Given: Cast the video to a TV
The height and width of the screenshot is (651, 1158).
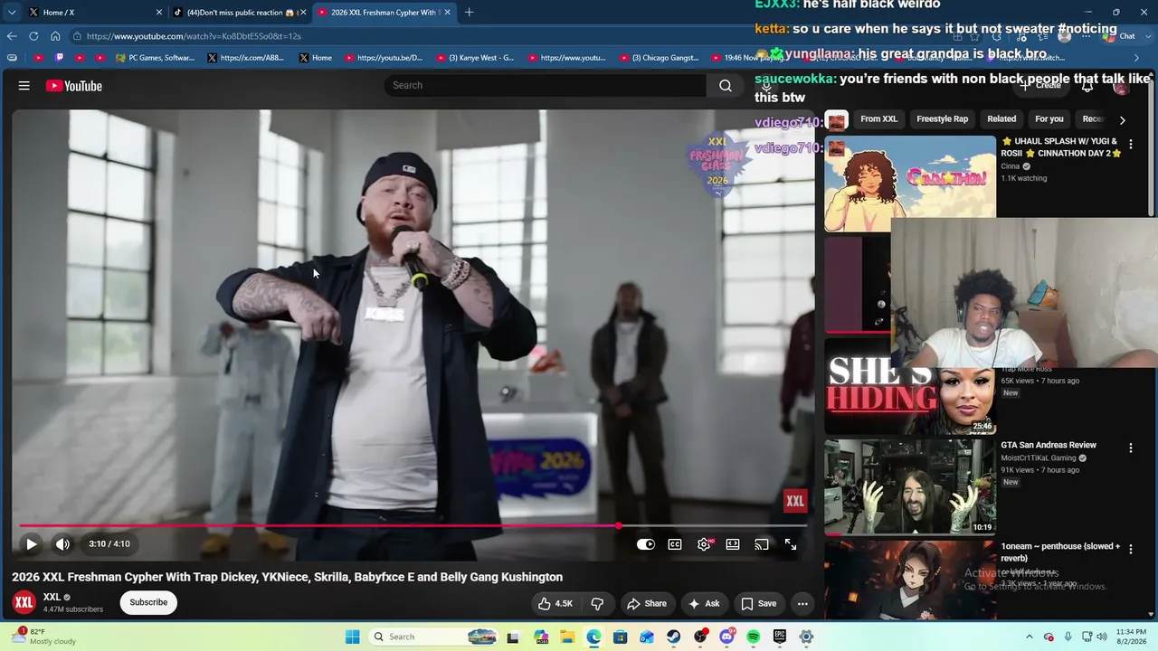Looking at the screenshot, I should (762, 544).
